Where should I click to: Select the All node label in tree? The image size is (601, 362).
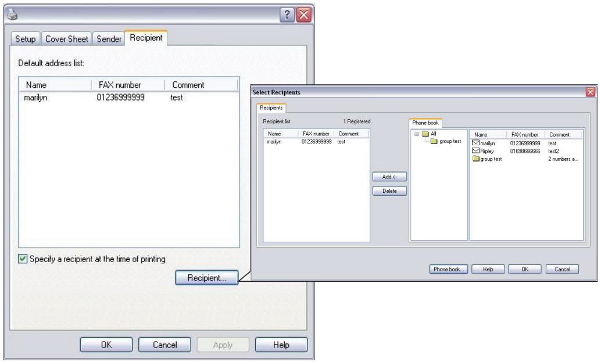[434, 134]
